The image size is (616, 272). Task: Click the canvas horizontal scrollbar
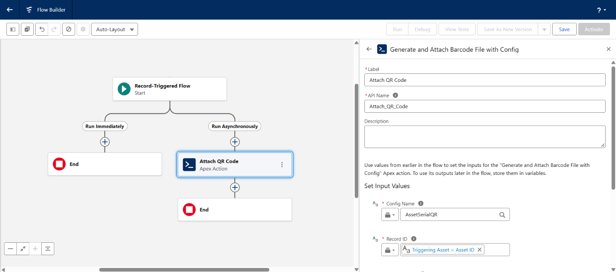pos(184,270)
